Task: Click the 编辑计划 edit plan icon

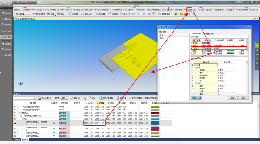Action: point(71,98)
